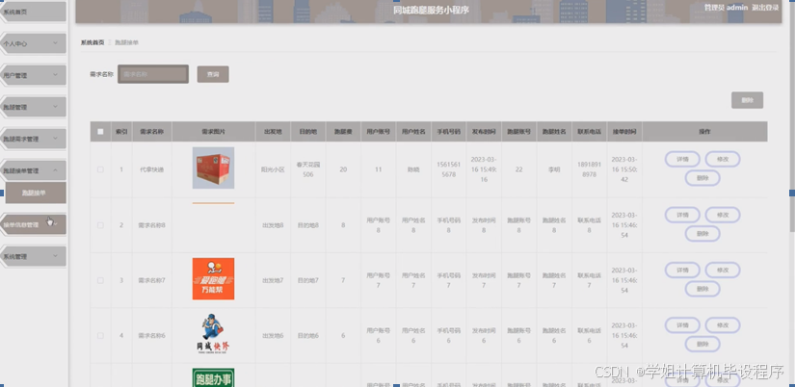Viewport: 795px width, 387px height.
Task: Click 修改 for row 代拿快递
Action: pos(723,159)
